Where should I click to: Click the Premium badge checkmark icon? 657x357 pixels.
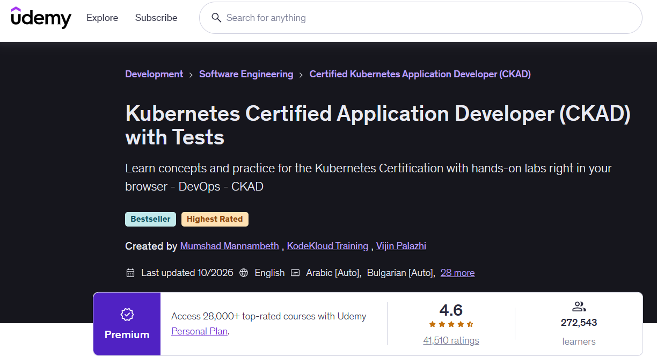coord(127,315)
